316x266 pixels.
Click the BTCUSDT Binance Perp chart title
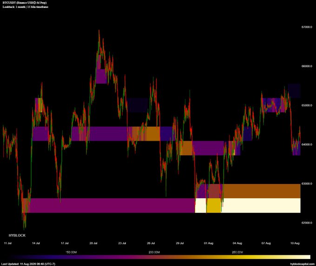(x=25, y=3)
